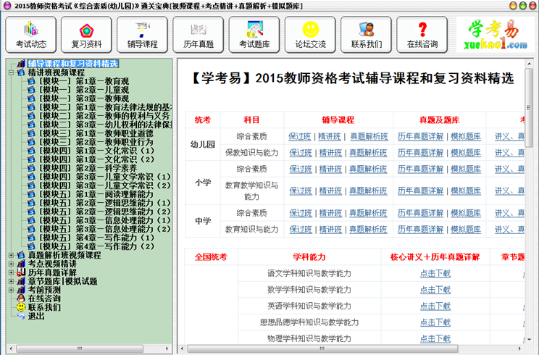Open the 在线咨询 question mark button
The width and height of the screenshot is (539, 355).
point(422,35)
